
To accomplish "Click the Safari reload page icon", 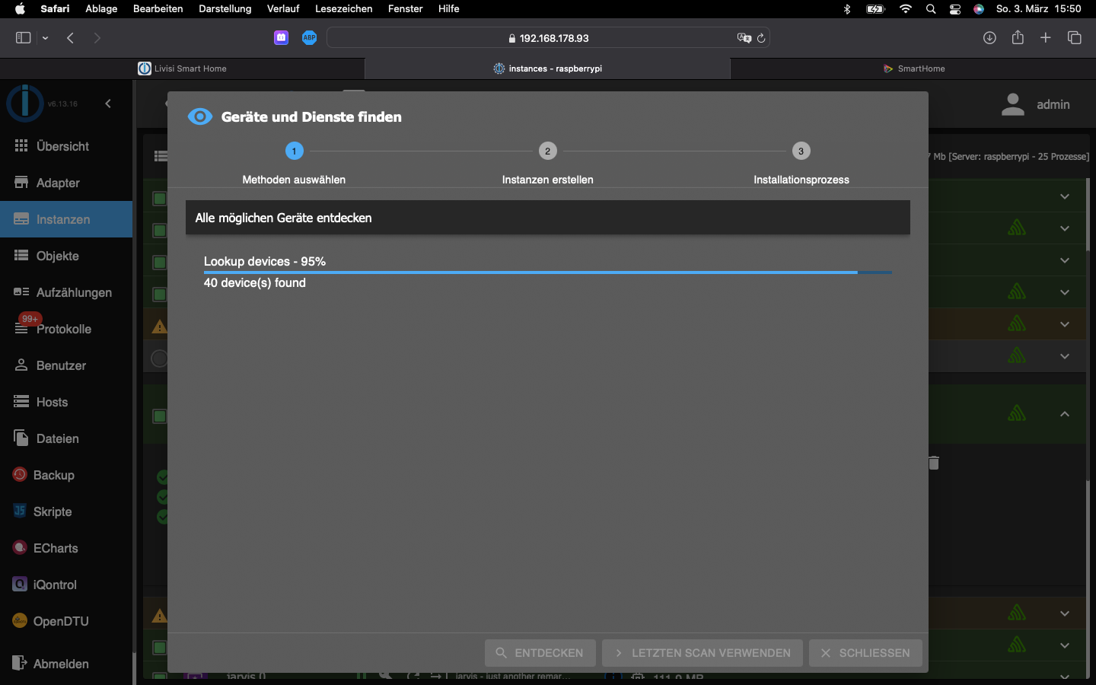I will pos(761,38).
